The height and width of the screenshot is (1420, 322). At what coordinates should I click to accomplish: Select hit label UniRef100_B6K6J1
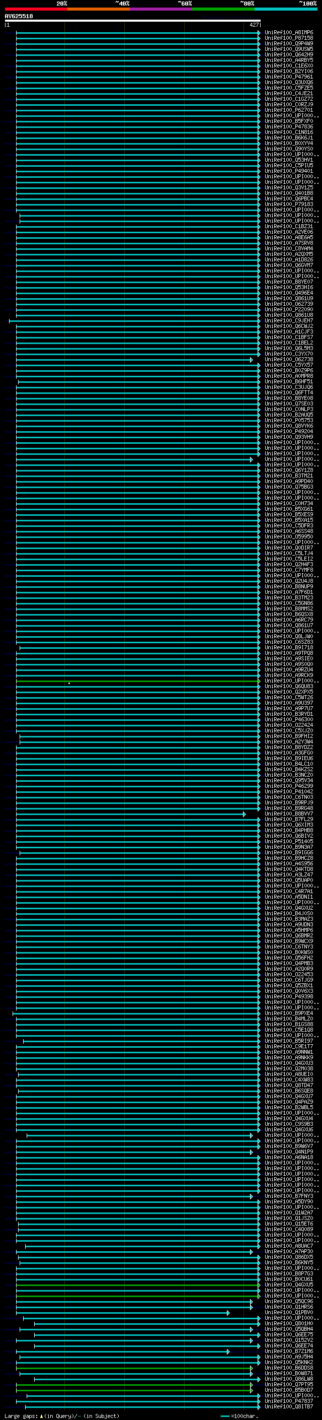(x=288, y=138)
